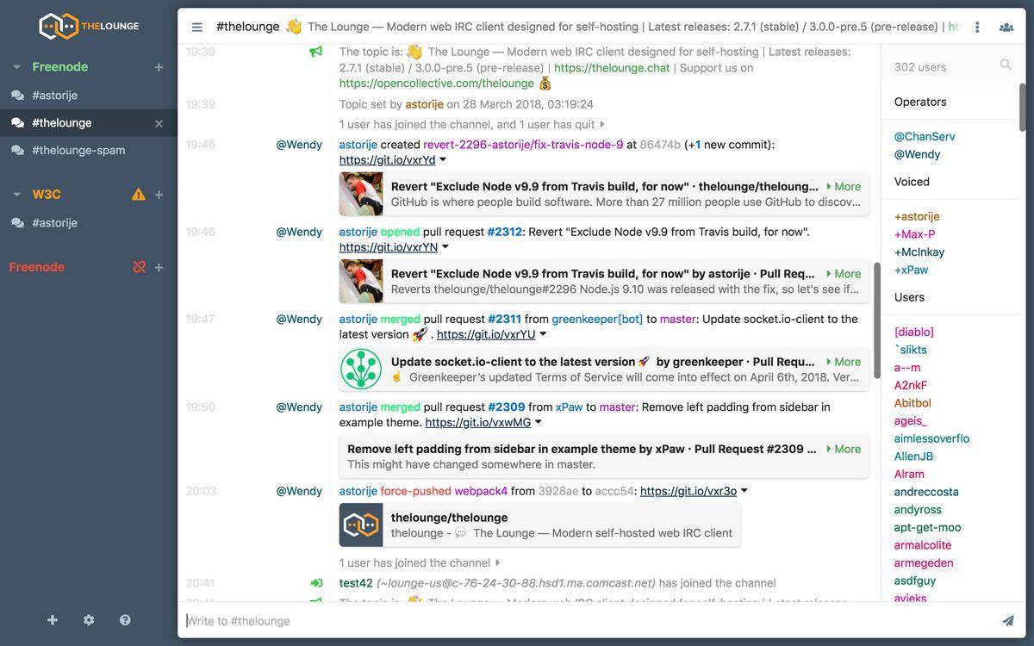Open the thumbnail of the pull request #2312 preview
This screenshot has height=646, width=1034.
(x=361, y=281)
